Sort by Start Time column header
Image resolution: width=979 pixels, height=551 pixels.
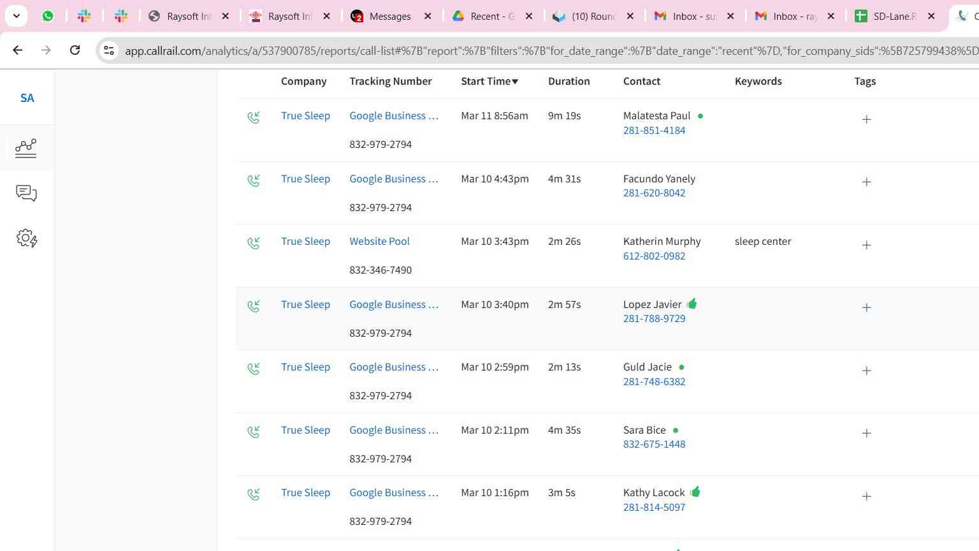pyautogui.click(x=489, y=81)
